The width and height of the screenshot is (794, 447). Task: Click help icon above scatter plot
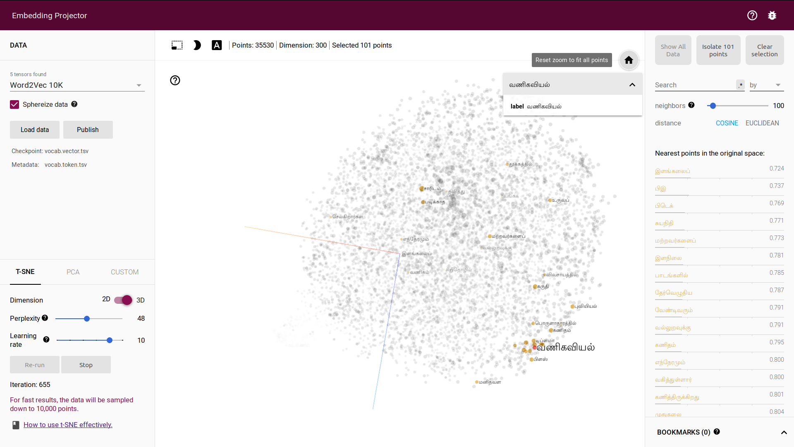click(175, 80)
